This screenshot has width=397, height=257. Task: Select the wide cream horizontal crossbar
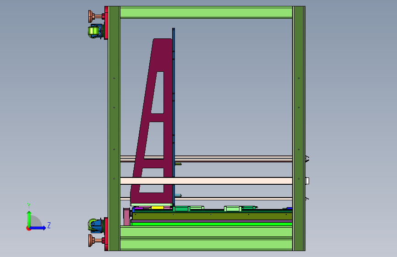coord(206,181)
